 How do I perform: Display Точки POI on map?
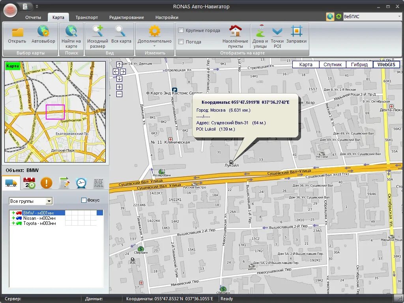point(277,36)
